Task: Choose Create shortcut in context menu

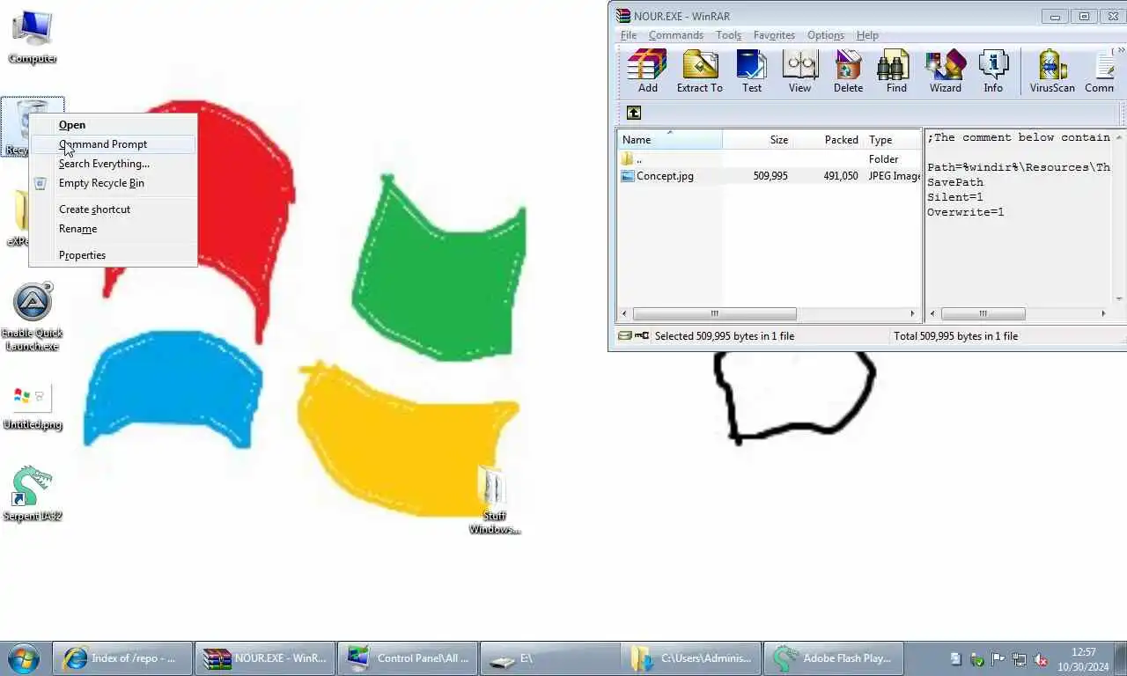Action: (x=113, y=209)
